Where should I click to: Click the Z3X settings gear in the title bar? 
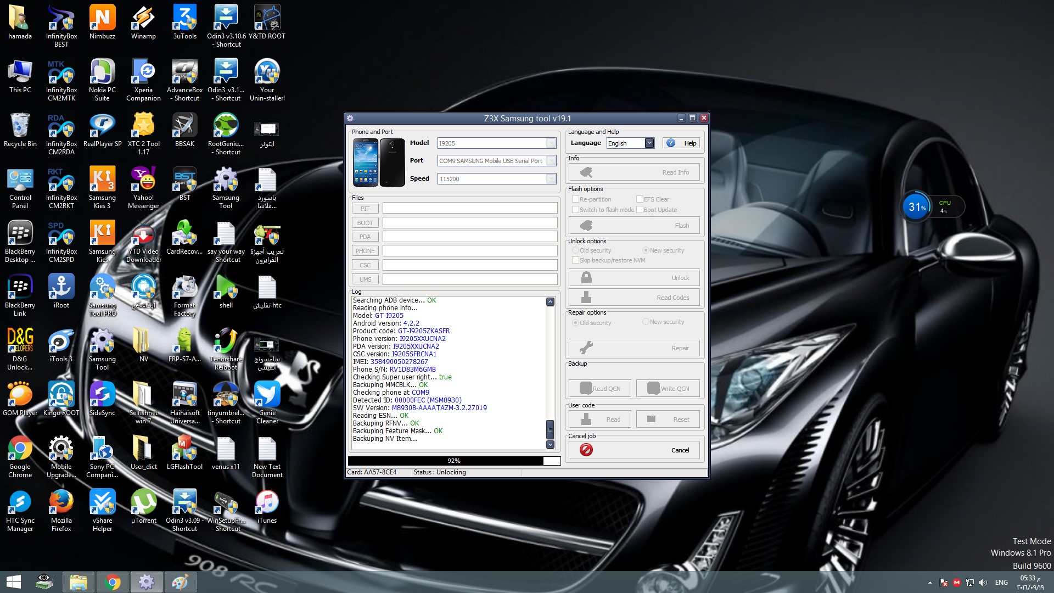[350, 118]
